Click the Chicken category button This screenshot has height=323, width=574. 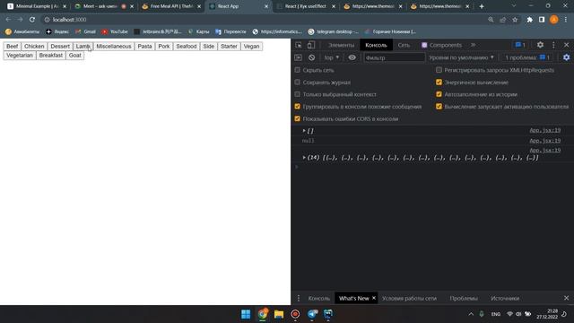pyautogui.click(x=34, y=46)
